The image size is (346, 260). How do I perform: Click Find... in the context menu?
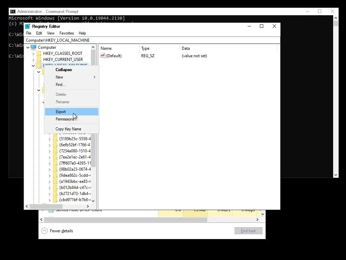click(x=72, y=85)
